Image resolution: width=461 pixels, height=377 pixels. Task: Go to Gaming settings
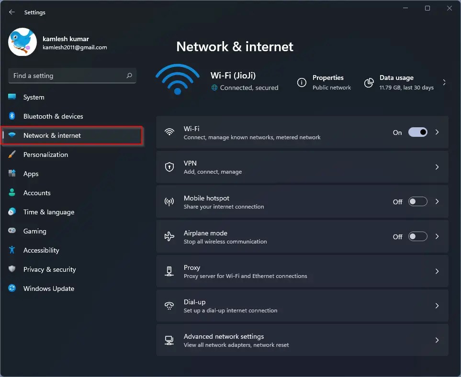point(72,231)
